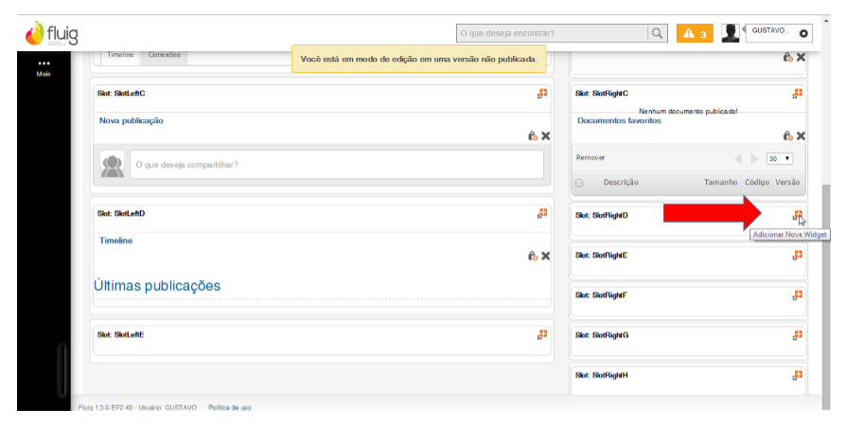Click the O que deseja compartilhar field
The width and height of the screenshot is (846, 427).
(x=336, y=165)
